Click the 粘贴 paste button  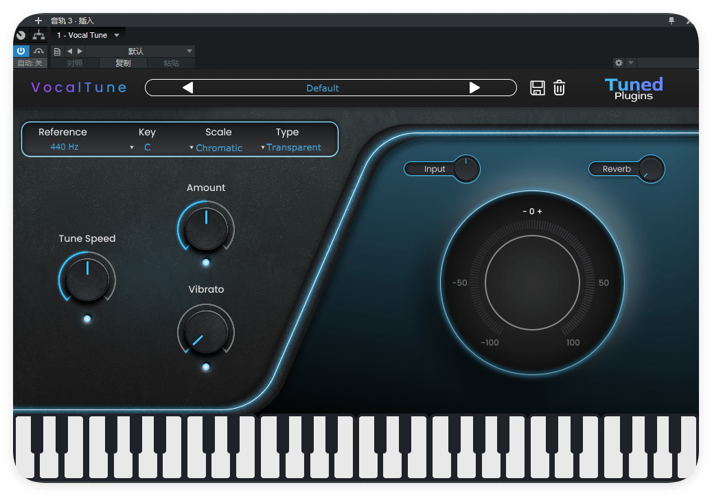pos(171,63)
